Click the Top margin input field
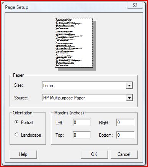 coord(82,135)
